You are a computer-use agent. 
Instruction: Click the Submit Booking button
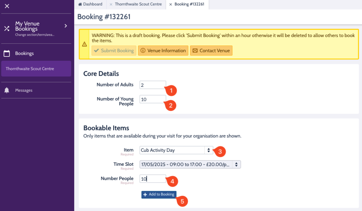pyautogui.click(x=114, y=50)
